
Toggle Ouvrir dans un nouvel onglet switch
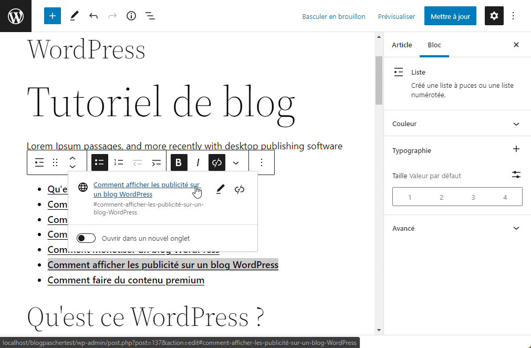click(x=86, y=238)
